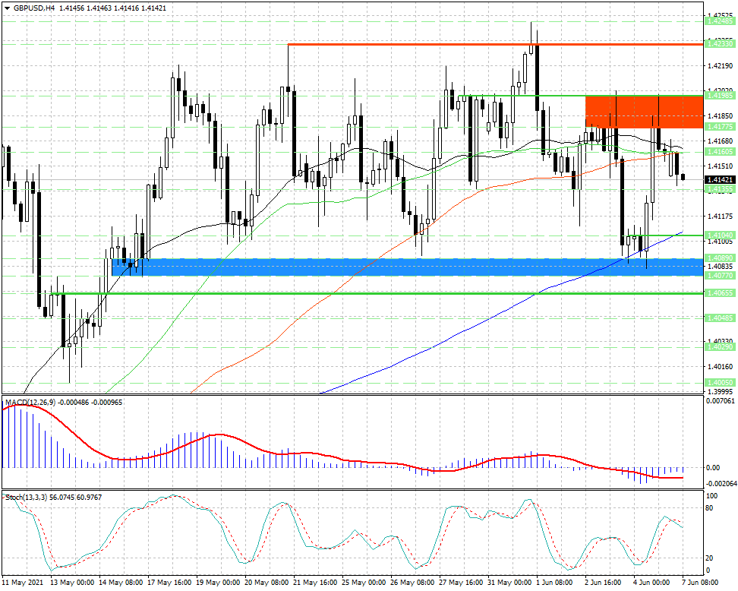Click the 13 May 00:00 time label

[72, 583]
